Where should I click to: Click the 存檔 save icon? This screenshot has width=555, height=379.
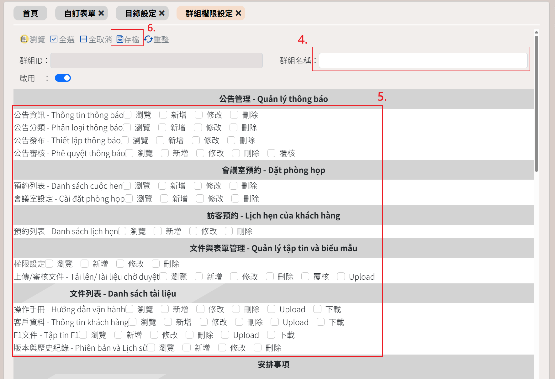pyautogui.click(x=120, y=39)
